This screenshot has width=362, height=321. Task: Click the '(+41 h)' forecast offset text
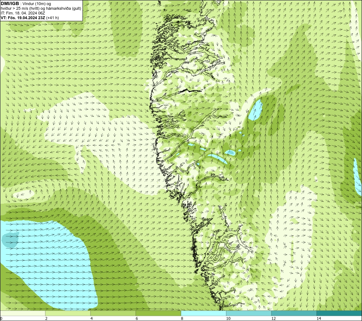pos(52,18)
